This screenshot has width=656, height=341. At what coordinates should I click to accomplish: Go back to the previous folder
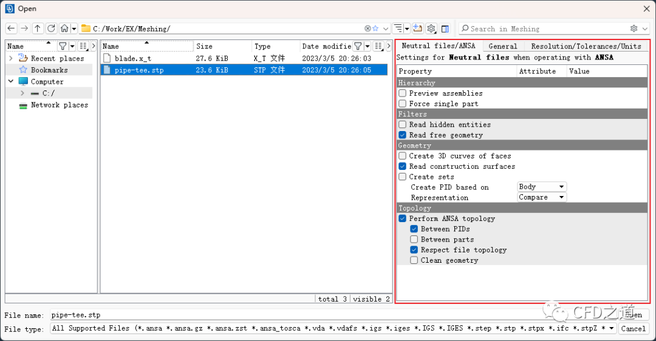[12, 29]
